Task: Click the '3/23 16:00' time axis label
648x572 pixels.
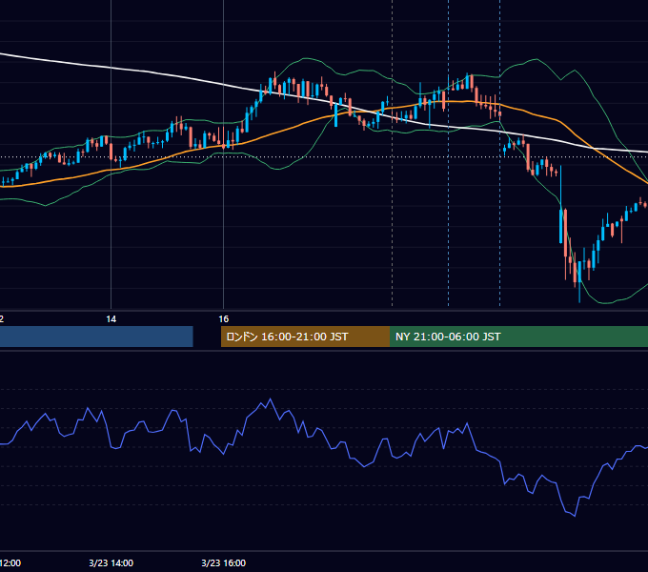Action: pos(224,562)
